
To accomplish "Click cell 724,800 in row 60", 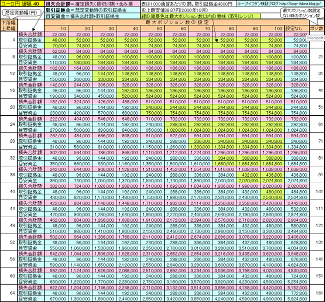I will (297, 276).
